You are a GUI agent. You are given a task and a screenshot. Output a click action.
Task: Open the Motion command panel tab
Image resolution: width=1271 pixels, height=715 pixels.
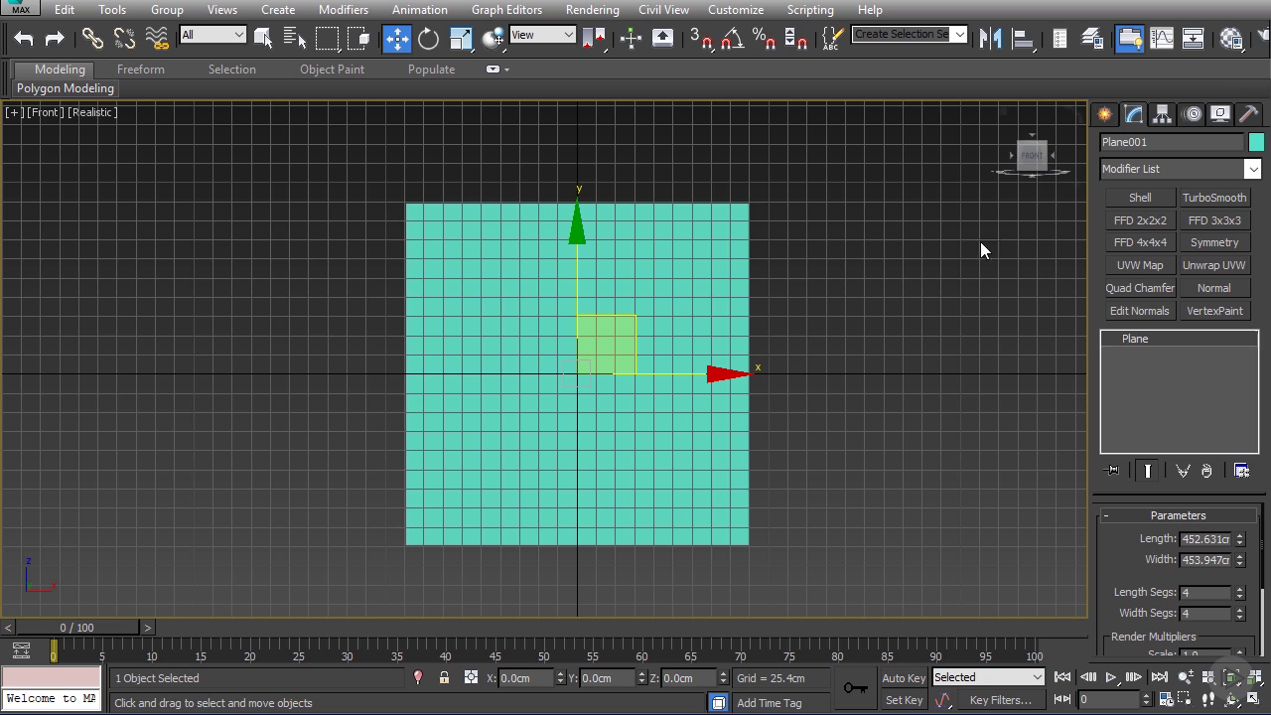pos(1192,114)
